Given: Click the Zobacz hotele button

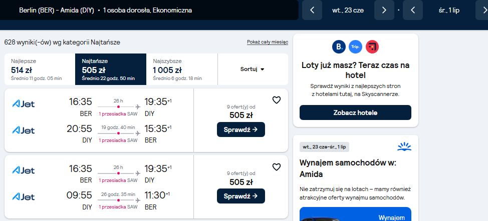Looking at the screenshot, I should tap(355, 112).
